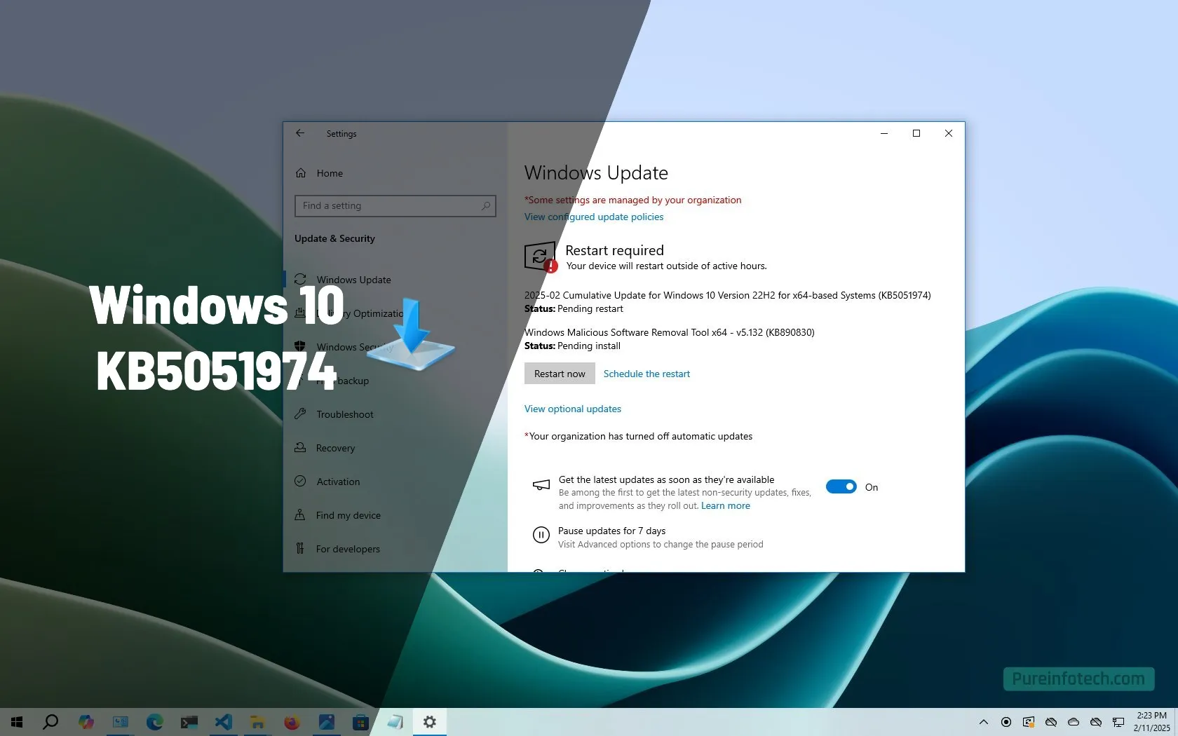Open the Schedule the restart link

[646, 374]
